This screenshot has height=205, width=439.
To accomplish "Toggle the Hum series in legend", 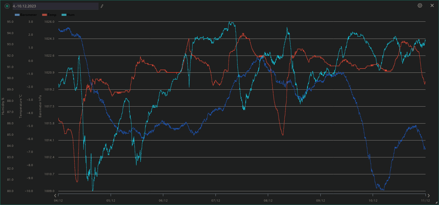I will click(71, 15).
